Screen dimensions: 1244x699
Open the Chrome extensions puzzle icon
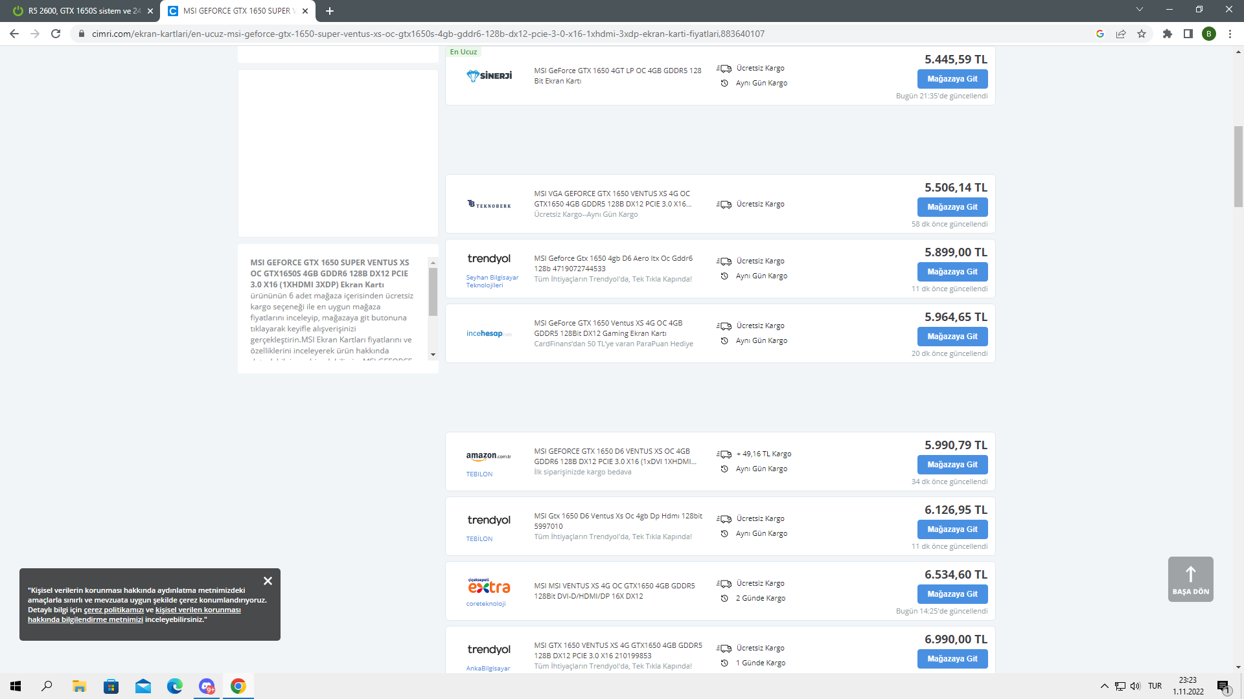1168,34
